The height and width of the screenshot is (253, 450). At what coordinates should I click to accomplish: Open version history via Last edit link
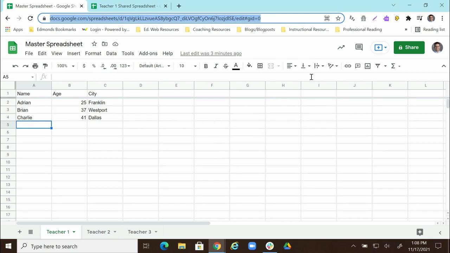[211, 53]
